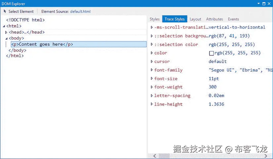Expand the font-family property trace
This screenshot has height=159, width=273.
[152, 70]
